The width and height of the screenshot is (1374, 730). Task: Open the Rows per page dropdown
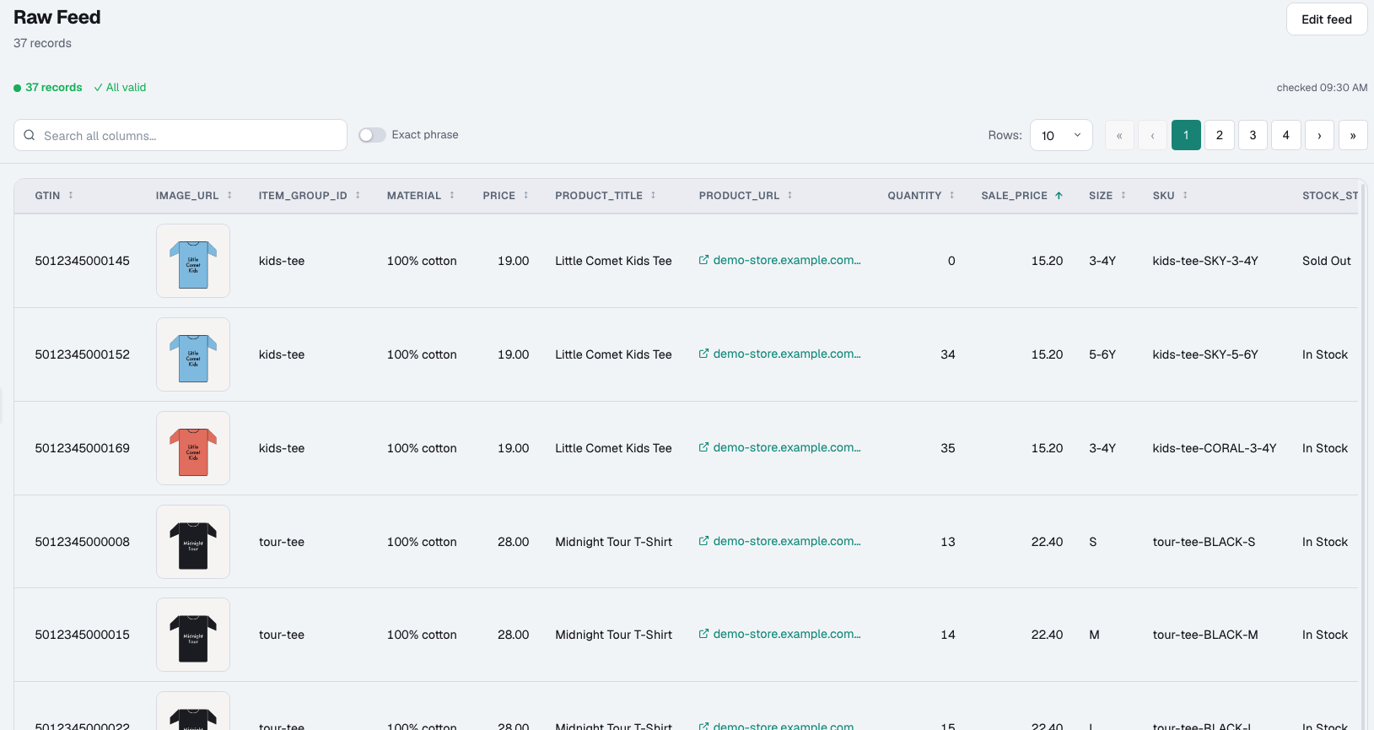click(1061, 135)
